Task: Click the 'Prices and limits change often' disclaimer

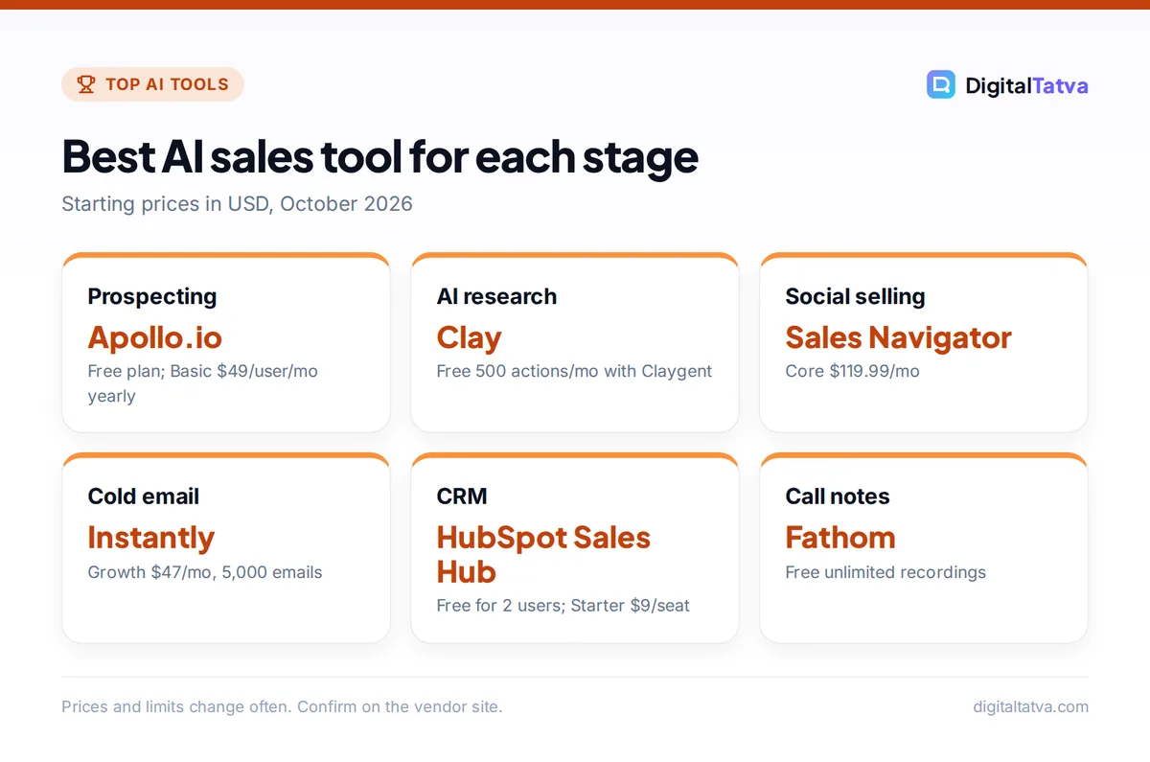Action: tap(282, 706)
